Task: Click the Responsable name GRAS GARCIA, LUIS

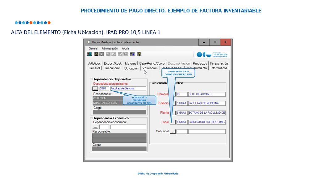Action: pyautogui.click(x=108, y=103)
